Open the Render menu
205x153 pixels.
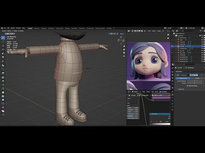[x=13, y=28]
